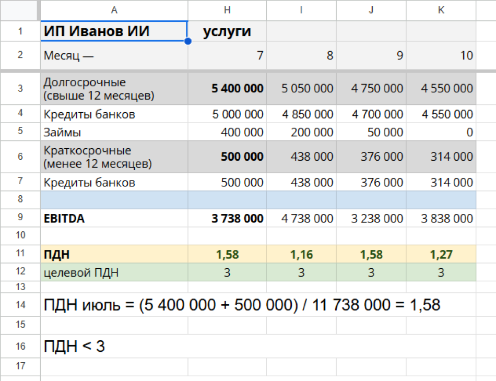
Task: Select column H header
Action: pos(227,10)
